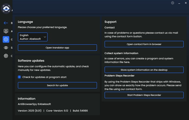Store system information on the desktop

(144, 70)
